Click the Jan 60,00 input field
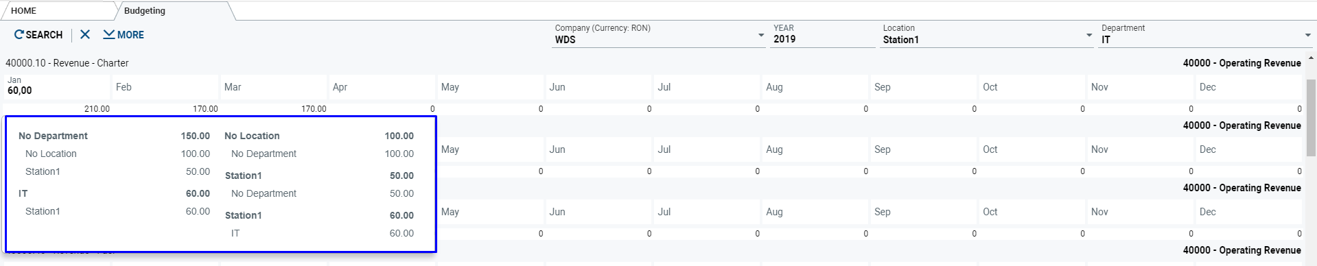 click(57, 87)
